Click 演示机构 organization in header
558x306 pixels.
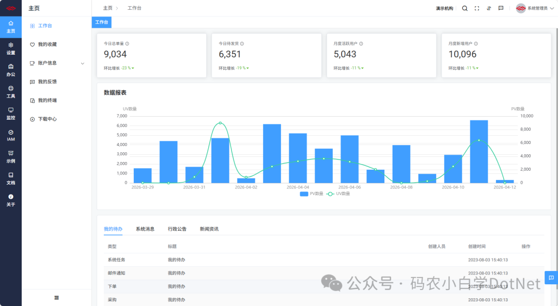[444, 8]
